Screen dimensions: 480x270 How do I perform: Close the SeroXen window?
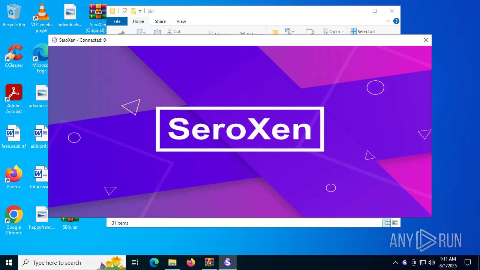pos(426,40)
